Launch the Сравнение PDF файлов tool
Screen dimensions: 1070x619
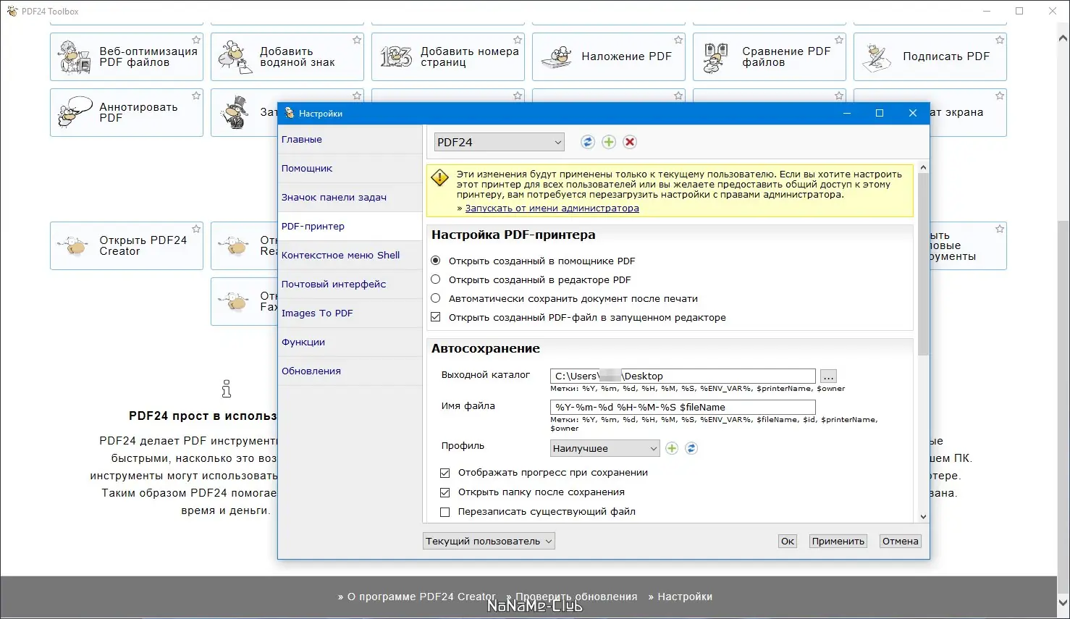point(770,56)
